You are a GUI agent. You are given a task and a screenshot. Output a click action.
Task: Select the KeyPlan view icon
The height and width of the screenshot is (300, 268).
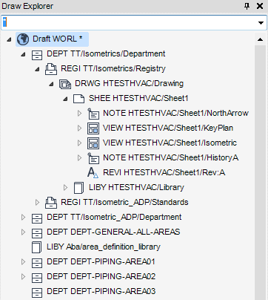93,128
